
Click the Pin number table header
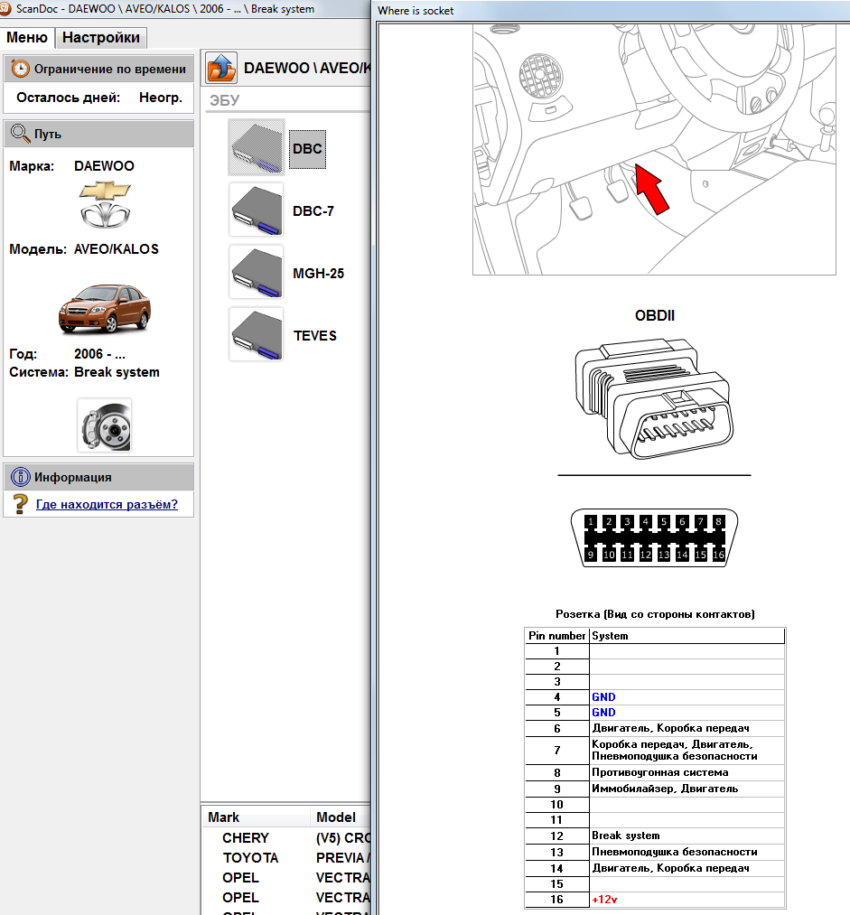556,636
